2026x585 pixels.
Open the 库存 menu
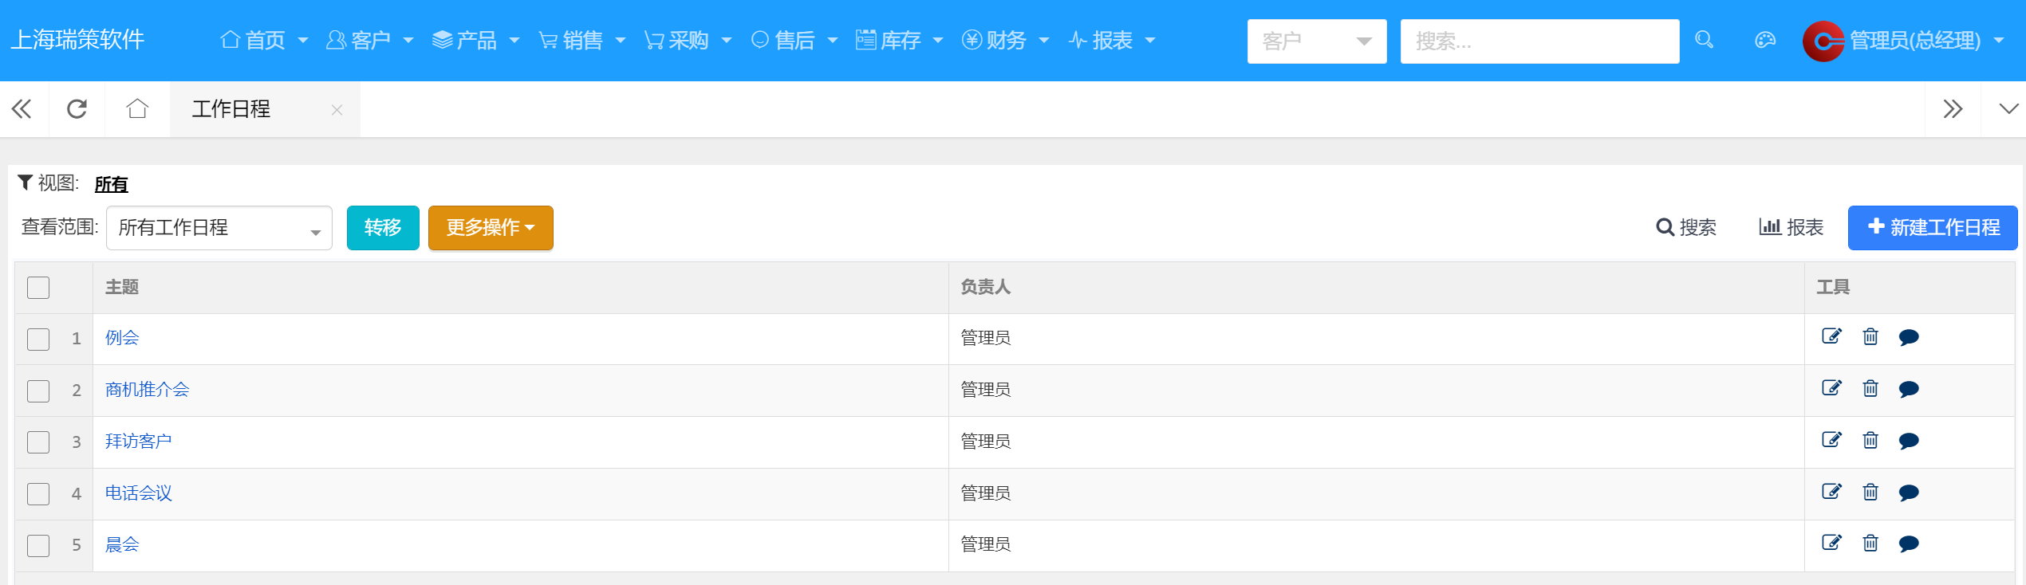pos(900,40)
